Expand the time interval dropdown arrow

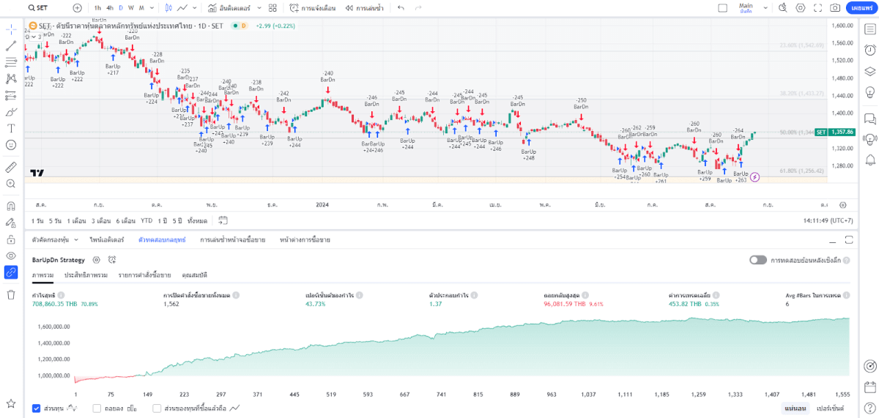(x=152, y=8)
